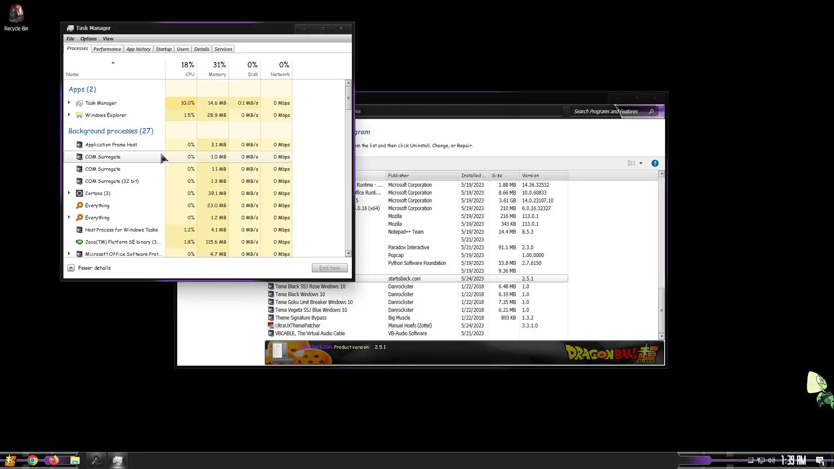Click the volume speaker tray icon
This screenshot has height=469, width=834.
(771, 460)
